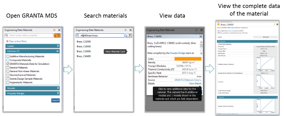Check the Additive Manufacturing Materials checkbox
Image resolution: width=284 pixels, height=116 pixels.
pyautogui.click(x=8, y=56)
